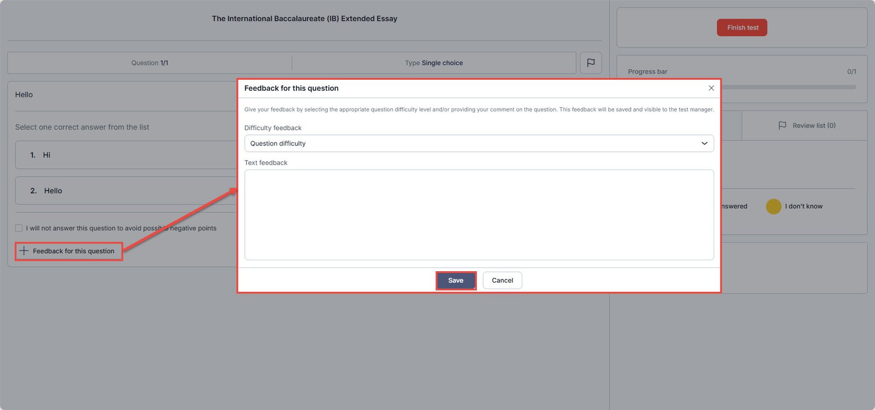Viewport: 875px width, 410px height.
Task: Open the Feedback for this question link
Action: coord(73,251)
